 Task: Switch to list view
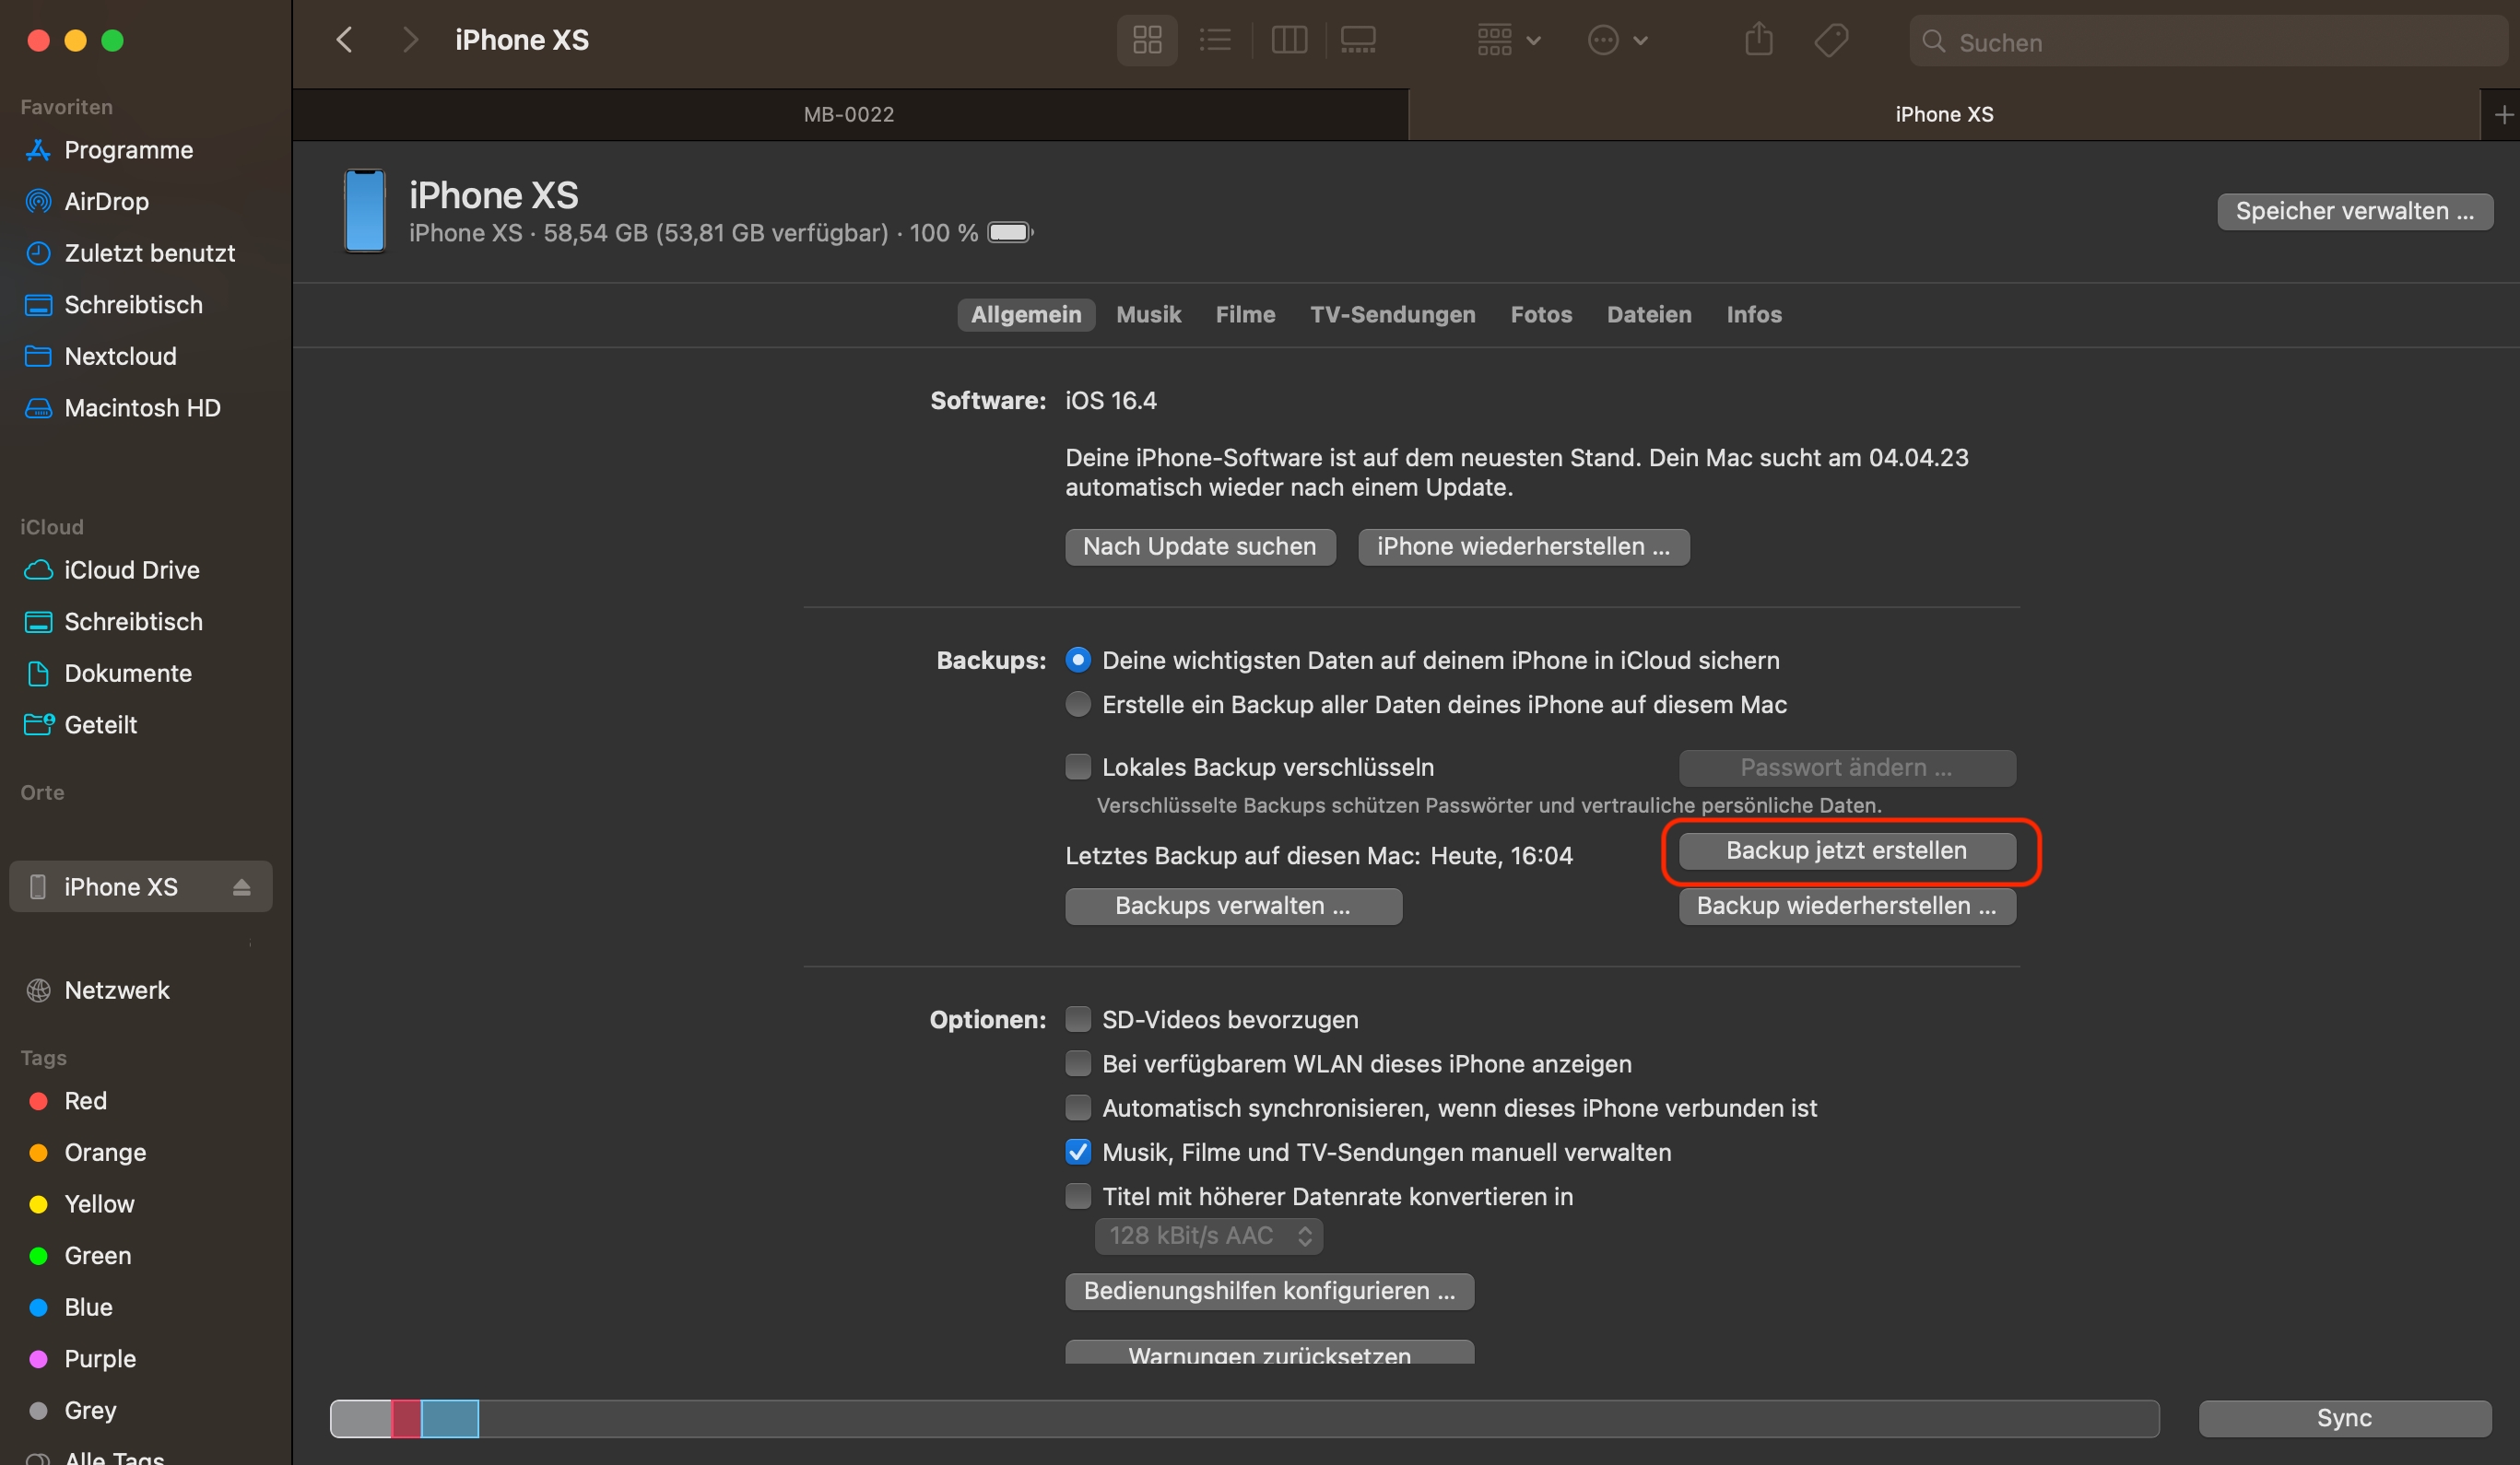pyautogui.click(x=1215, y=40)
